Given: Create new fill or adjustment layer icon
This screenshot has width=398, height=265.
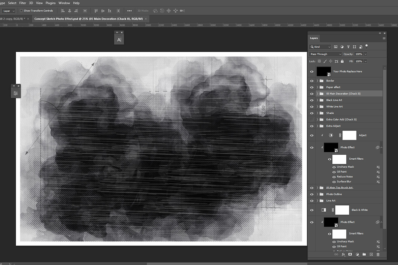Looking at the screenshot, I should pyautogui.click(x=357, y=254).
